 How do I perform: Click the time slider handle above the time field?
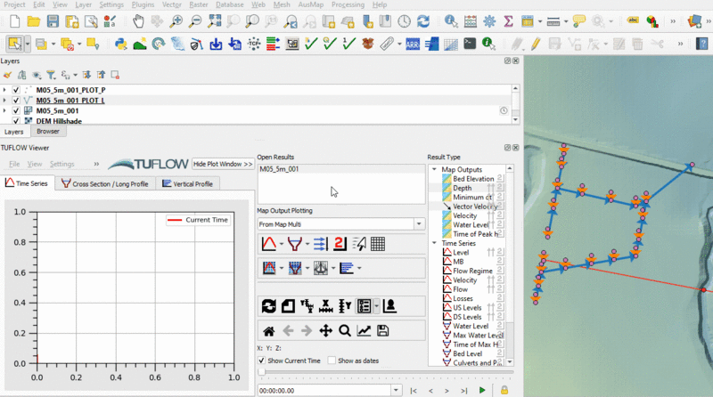pyautogui.click(x=260, y=374)
